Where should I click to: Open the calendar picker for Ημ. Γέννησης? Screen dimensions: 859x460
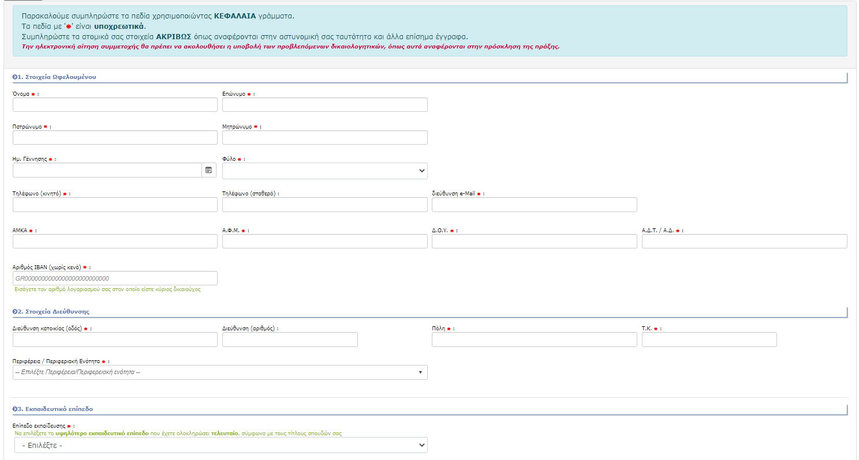(x=208, y=170)
